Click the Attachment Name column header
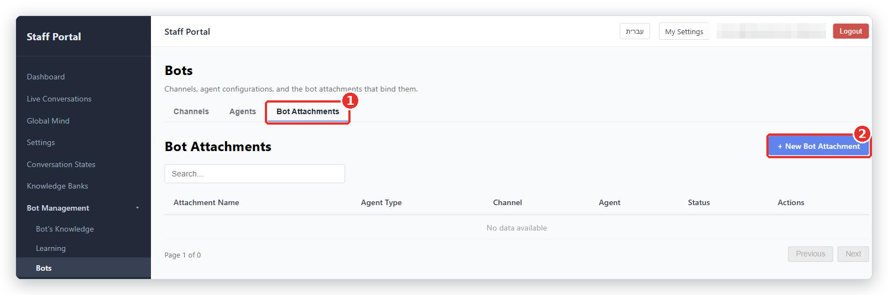The image size is (888, 295). [206, 202]
